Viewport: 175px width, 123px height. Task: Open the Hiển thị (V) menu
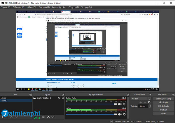coord(32,7)
